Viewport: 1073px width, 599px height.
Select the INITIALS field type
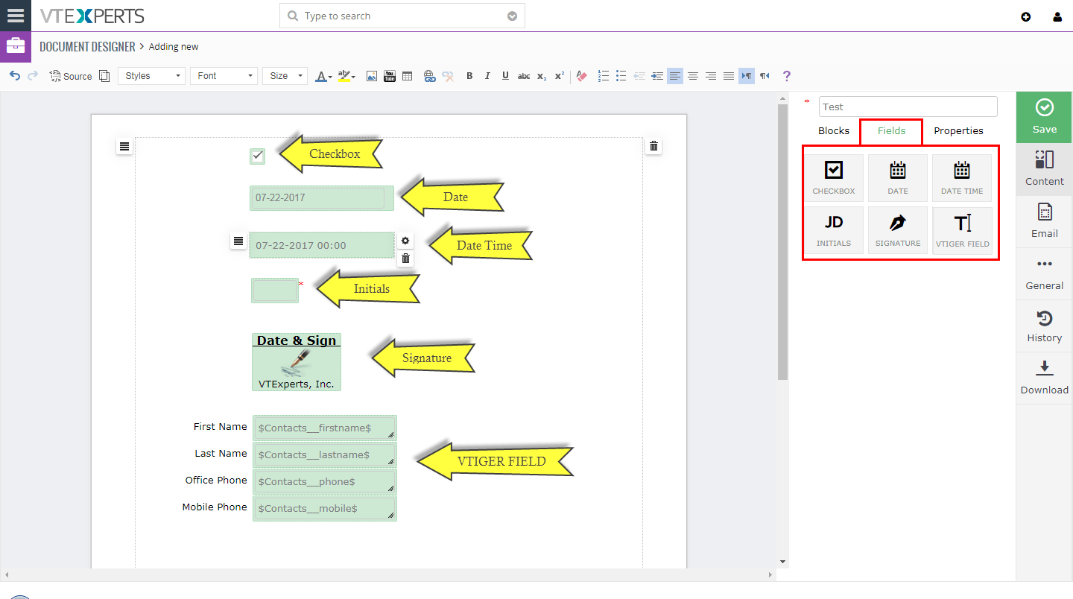pyautogui.click(x=833, y=229)
